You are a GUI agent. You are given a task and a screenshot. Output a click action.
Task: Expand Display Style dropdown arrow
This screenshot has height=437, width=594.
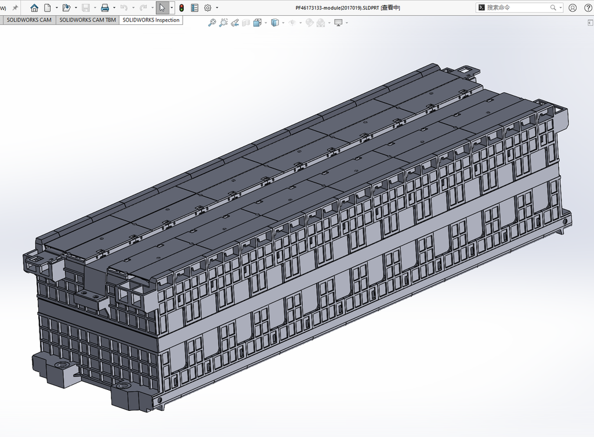[283, 23]
